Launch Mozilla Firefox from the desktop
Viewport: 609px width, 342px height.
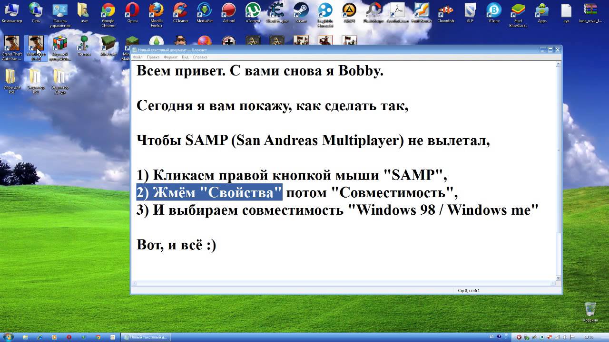(x=156, y=15)
